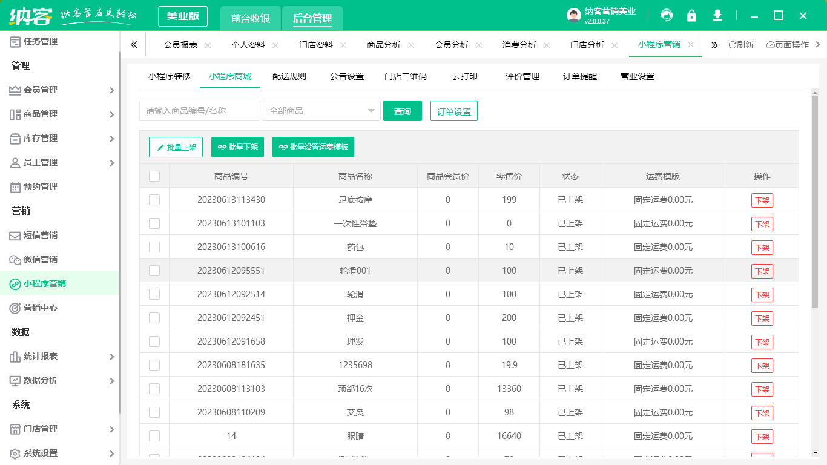This screenshot has width=827, height=465.
Task: Click the lock icon in the title bar
Action: pos(692,15)
